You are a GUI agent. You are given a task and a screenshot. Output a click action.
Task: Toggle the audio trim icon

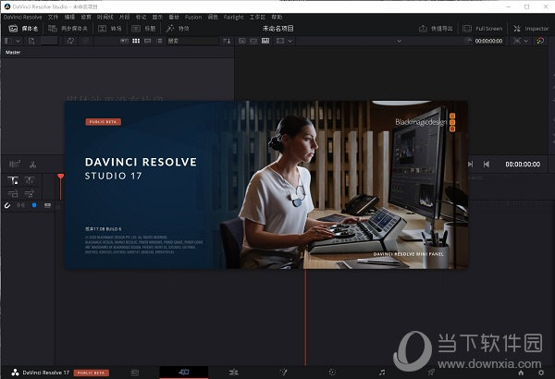pos(21,205)
